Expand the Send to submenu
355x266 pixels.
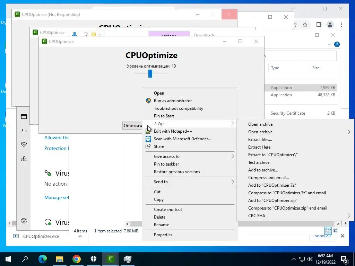[x=233, y=182]
